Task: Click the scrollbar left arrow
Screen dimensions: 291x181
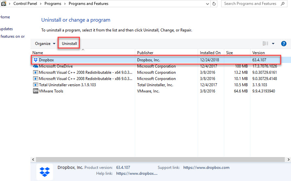Action: pos(33,159)
